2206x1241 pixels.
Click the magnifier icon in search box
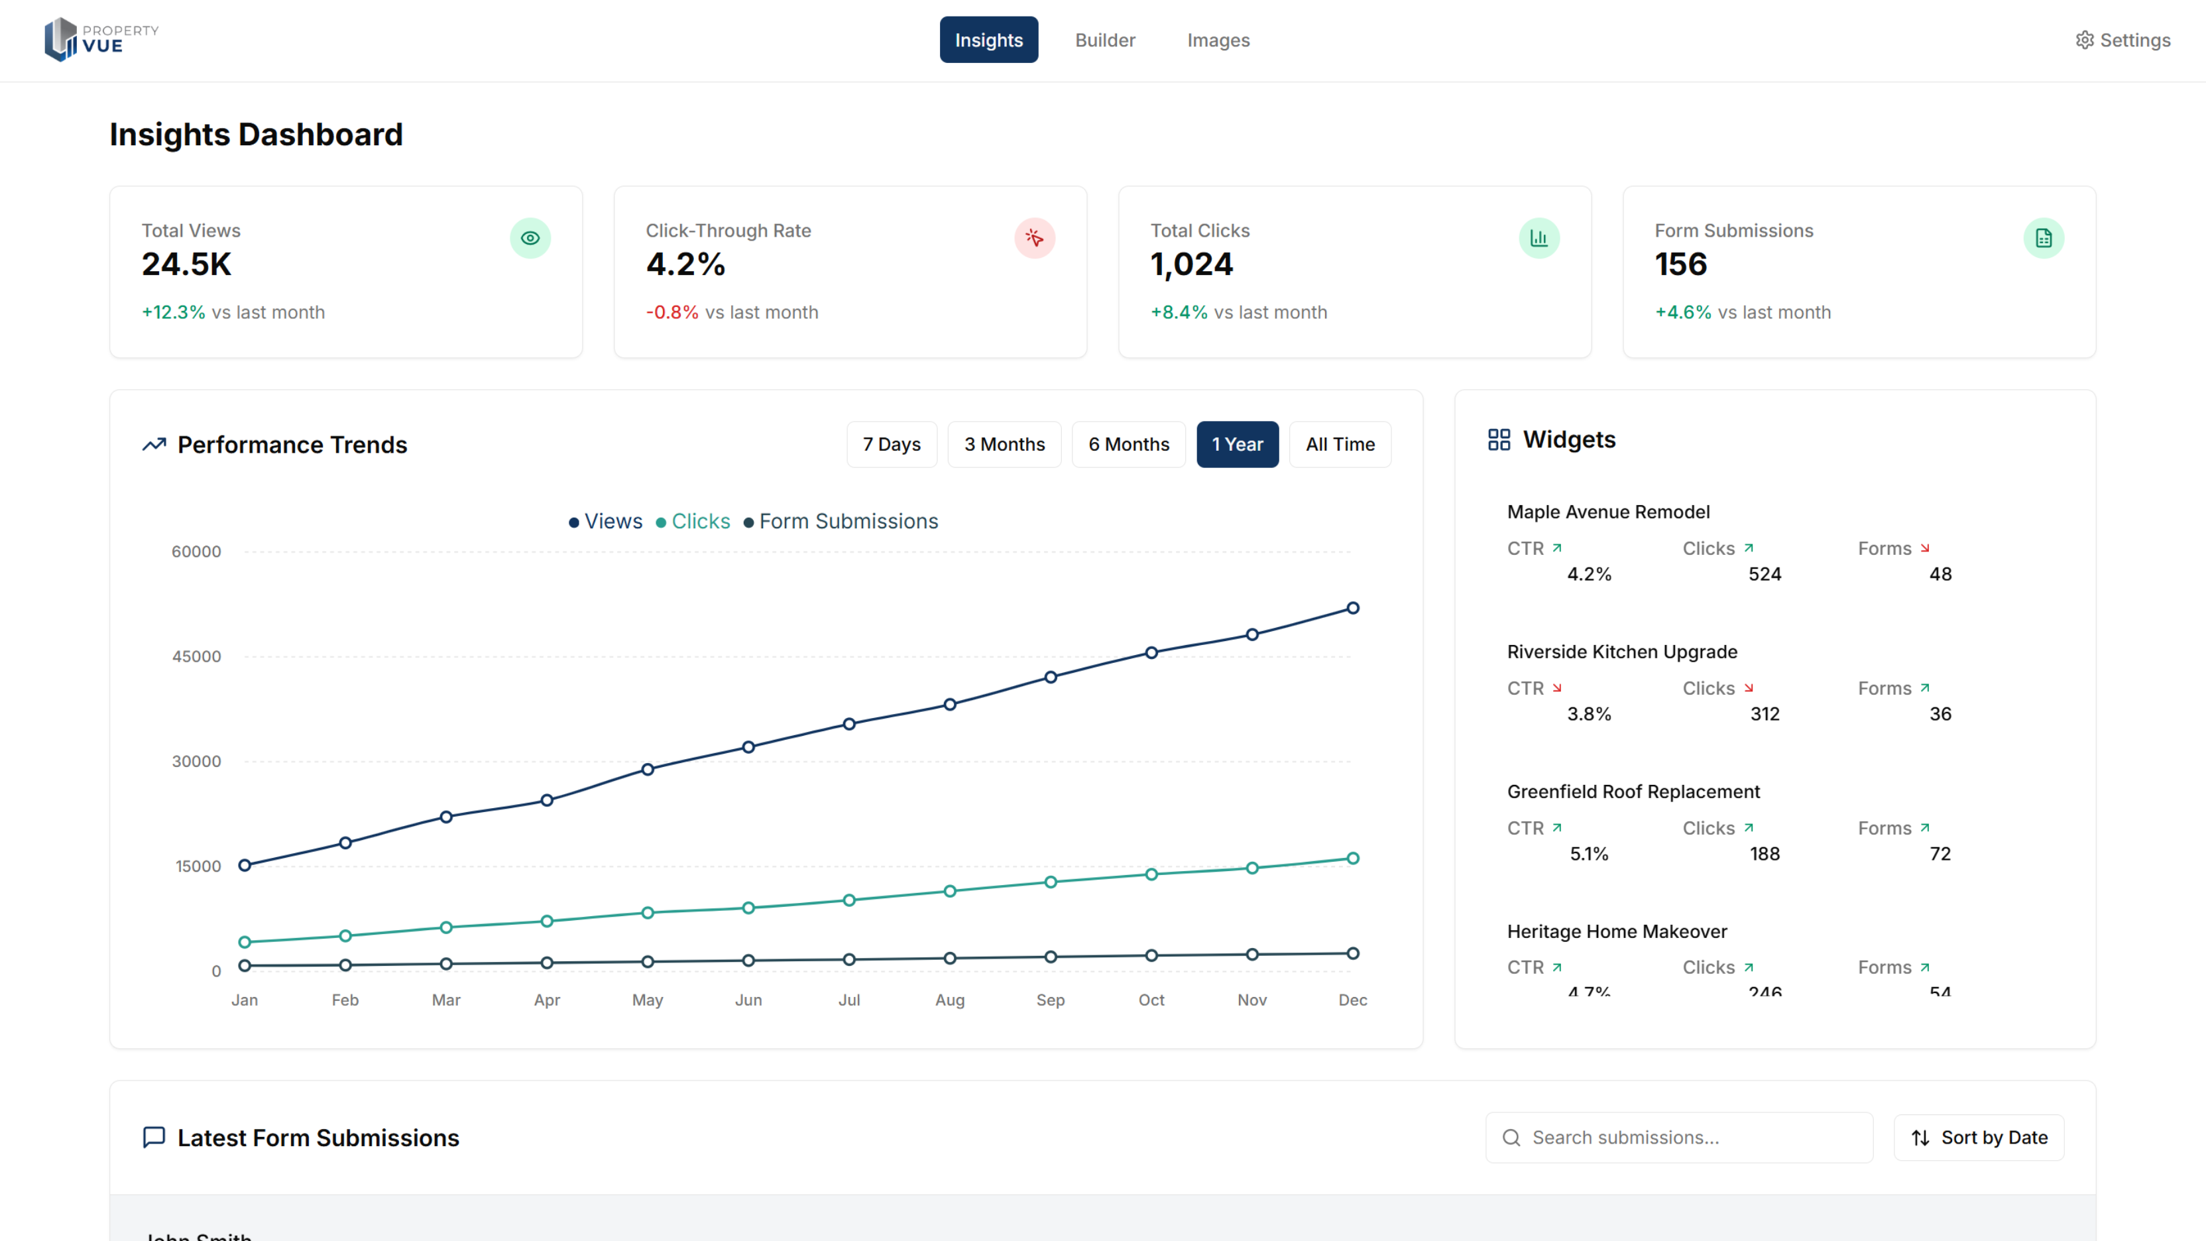pyautogui.click(x=1511, y=1136)
